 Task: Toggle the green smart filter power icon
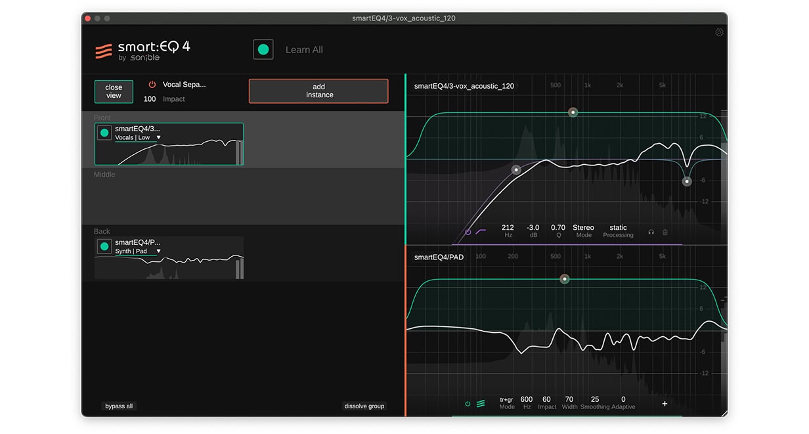468,404
